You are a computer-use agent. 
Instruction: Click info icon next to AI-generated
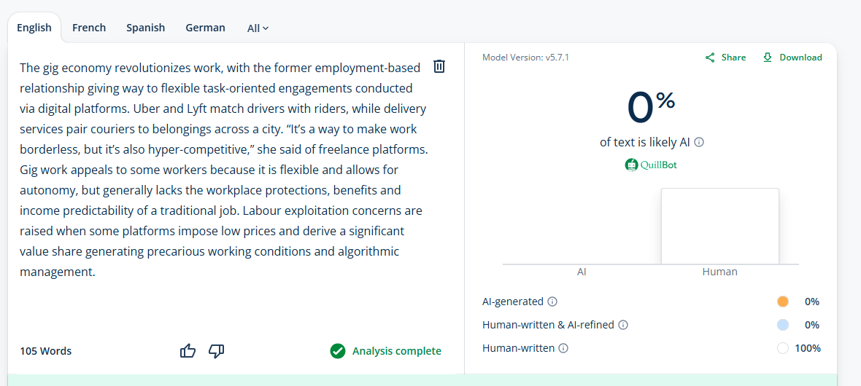[552, 302]
